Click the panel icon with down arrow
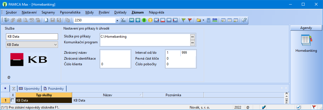323x110 pixels. (223, 20)
